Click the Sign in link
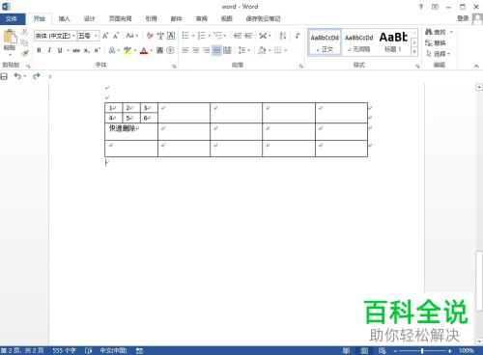This screenshot has height=355, width=483. click(x=463, y=18)
